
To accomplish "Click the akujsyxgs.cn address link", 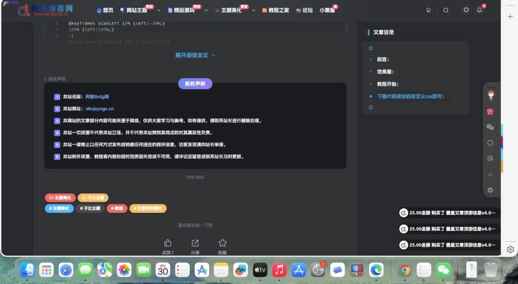I will point(100,109).
